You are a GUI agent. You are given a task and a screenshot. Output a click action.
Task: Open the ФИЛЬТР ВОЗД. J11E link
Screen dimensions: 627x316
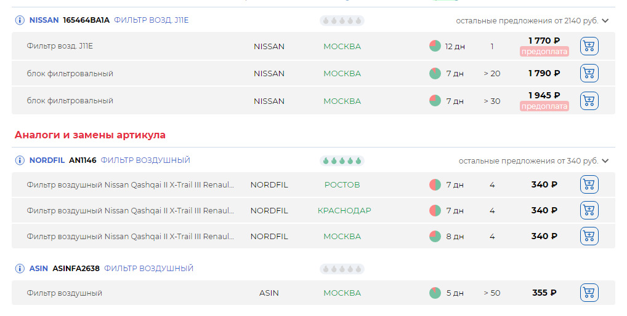pyautogui.click(x=151, y=20)
